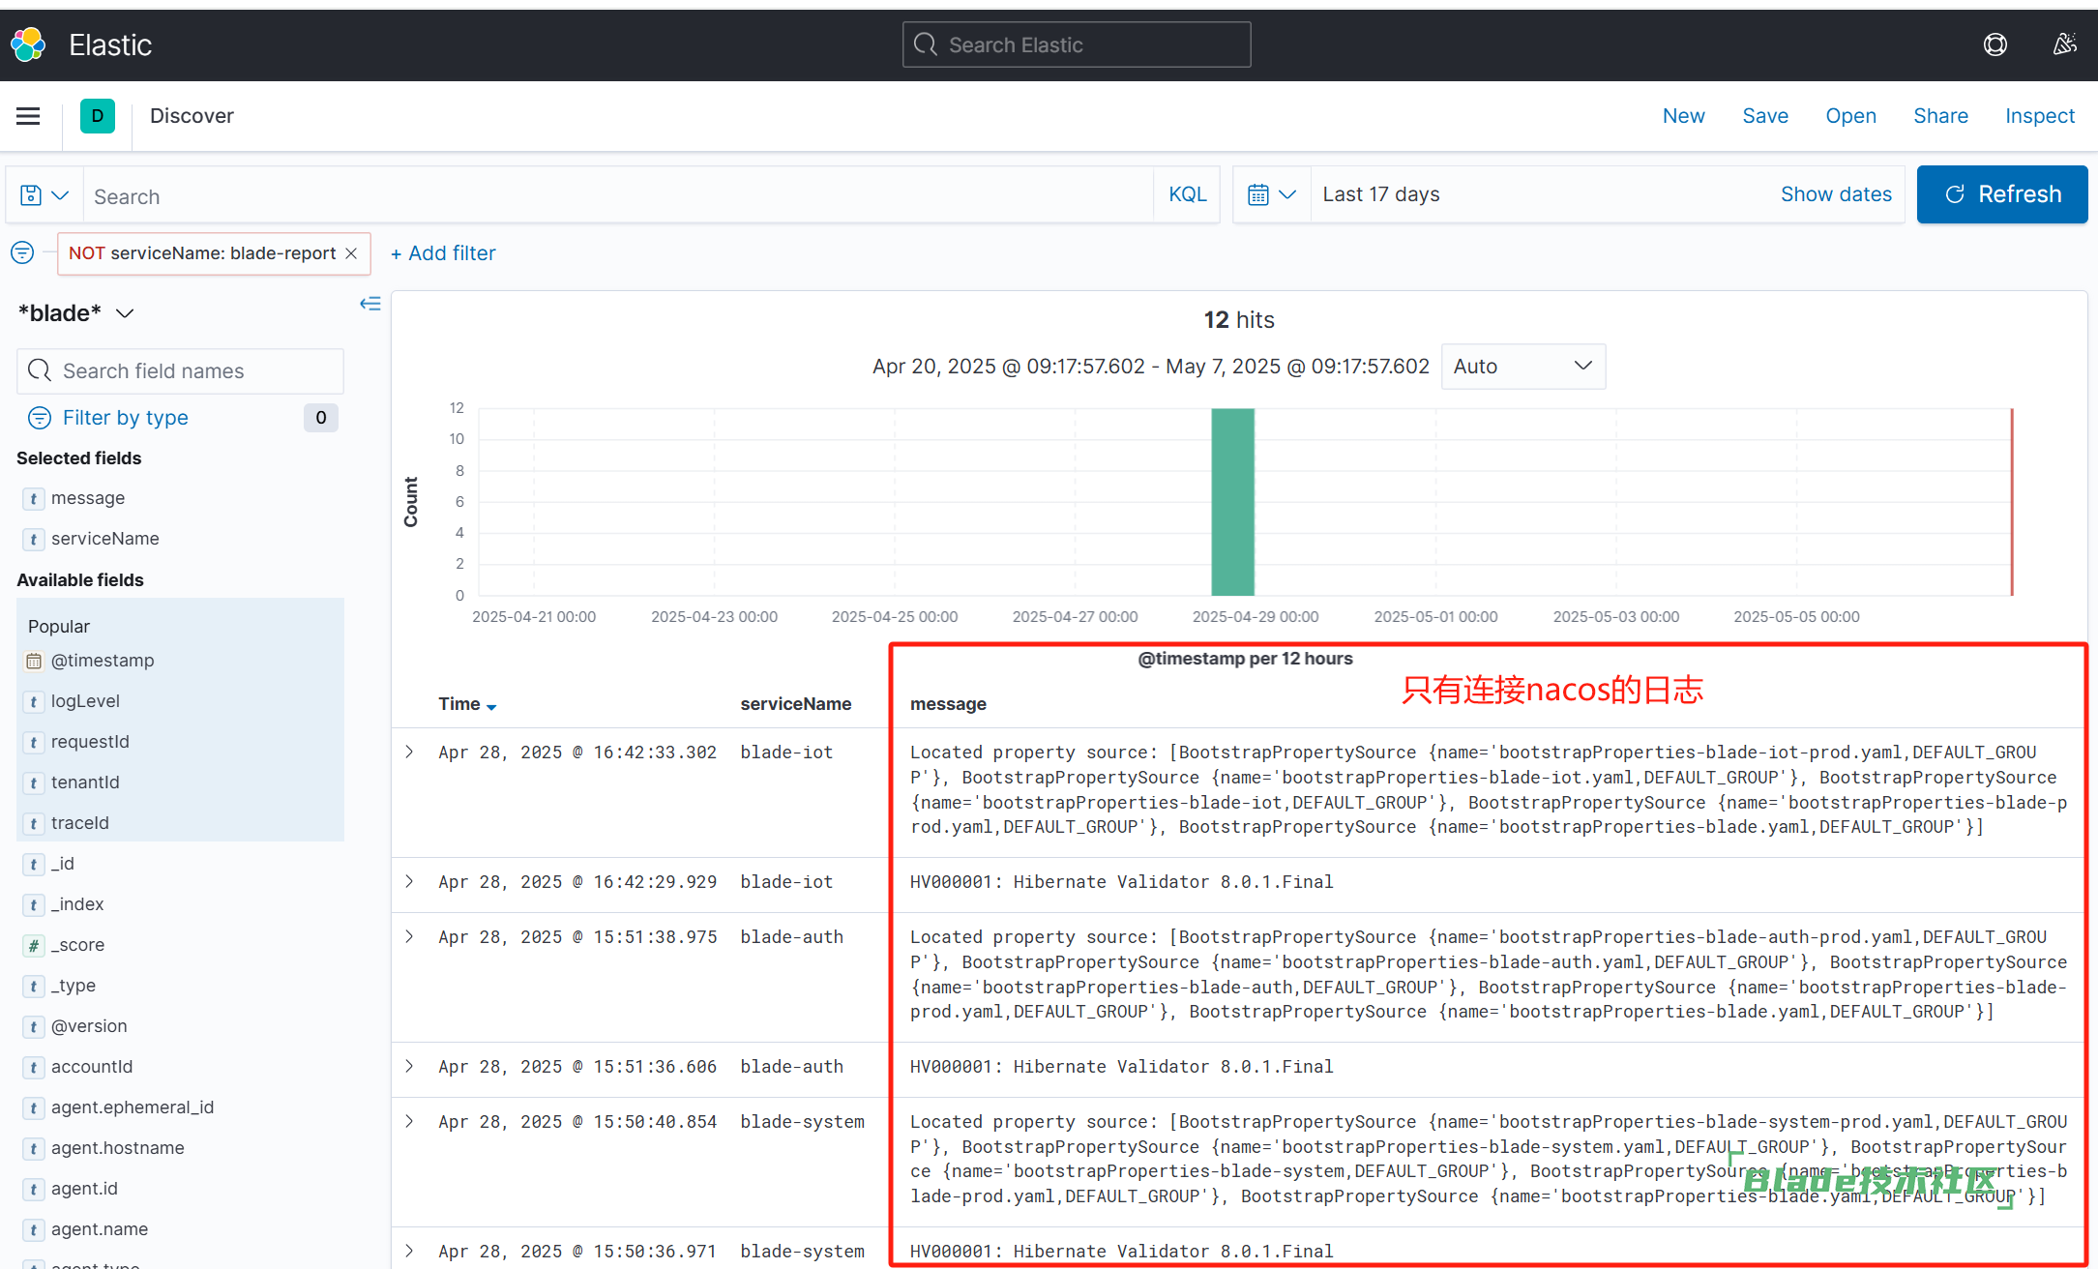Image resolution: width=2098 pixels, height=1269 pixels.
Task: Collapse the field sidebar with arrow icon
Action: (x=370, y=304)
